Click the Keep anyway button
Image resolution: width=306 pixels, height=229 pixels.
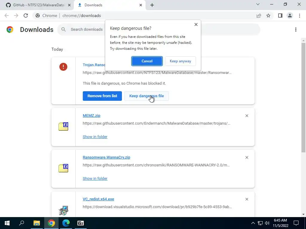coord(180,61)
